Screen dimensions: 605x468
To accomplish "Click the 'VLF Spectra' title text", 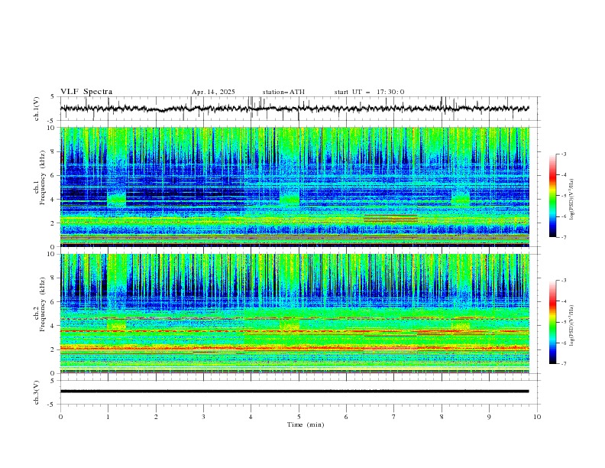I will coord(86,92).
